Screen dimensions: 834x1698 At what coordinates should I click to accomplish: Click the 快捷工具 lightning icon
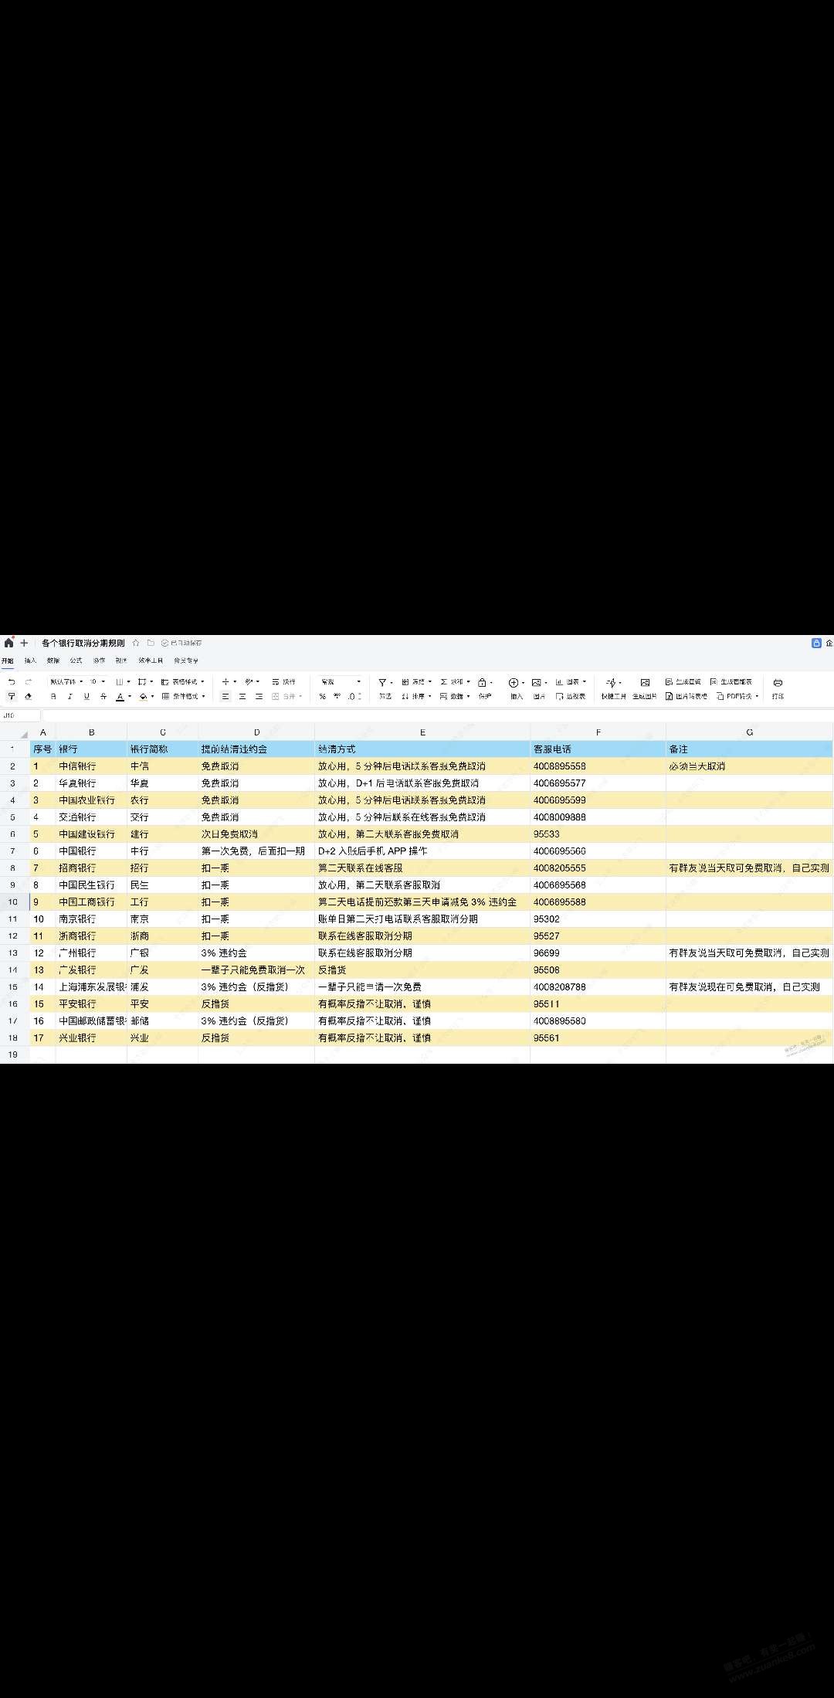[x=611, y=682]
